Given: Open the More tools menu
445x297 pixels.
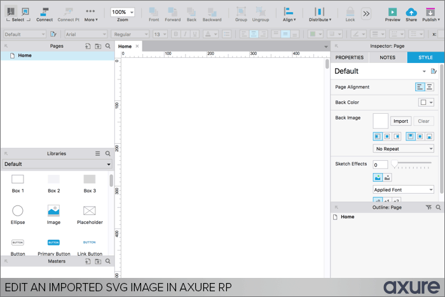Looking at the screenshot, I should click(90, 15).
